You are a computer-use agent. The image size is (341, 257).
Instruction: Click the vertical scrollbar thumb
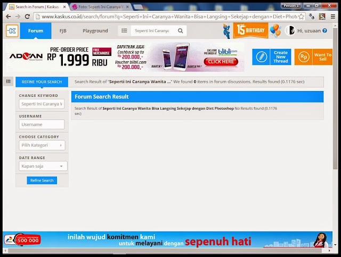point(335,98)
